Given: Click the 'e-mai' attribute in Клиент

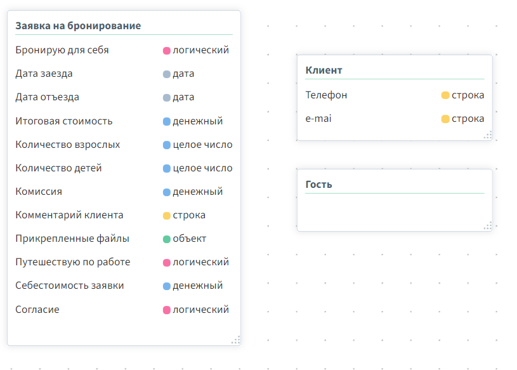Looking at the screenshot, I should 318,119.
